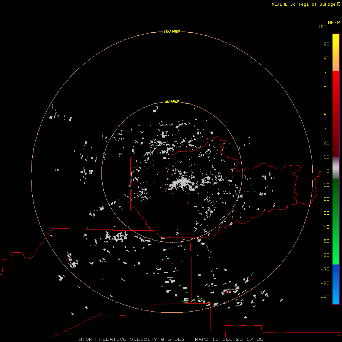The image size is (342, 342).
Task: Click the -40 value on the velocity scale
Action: pos(325,227)
